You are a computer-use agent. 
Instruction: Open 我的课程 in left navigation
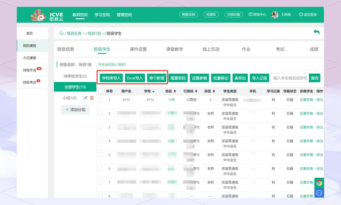click(32, 46)
